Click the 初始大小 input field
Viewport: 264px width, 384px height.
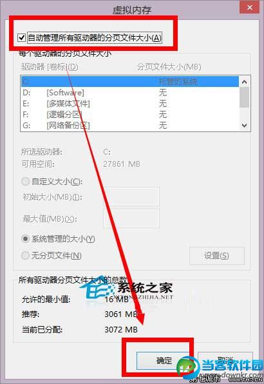click(131, 197)
